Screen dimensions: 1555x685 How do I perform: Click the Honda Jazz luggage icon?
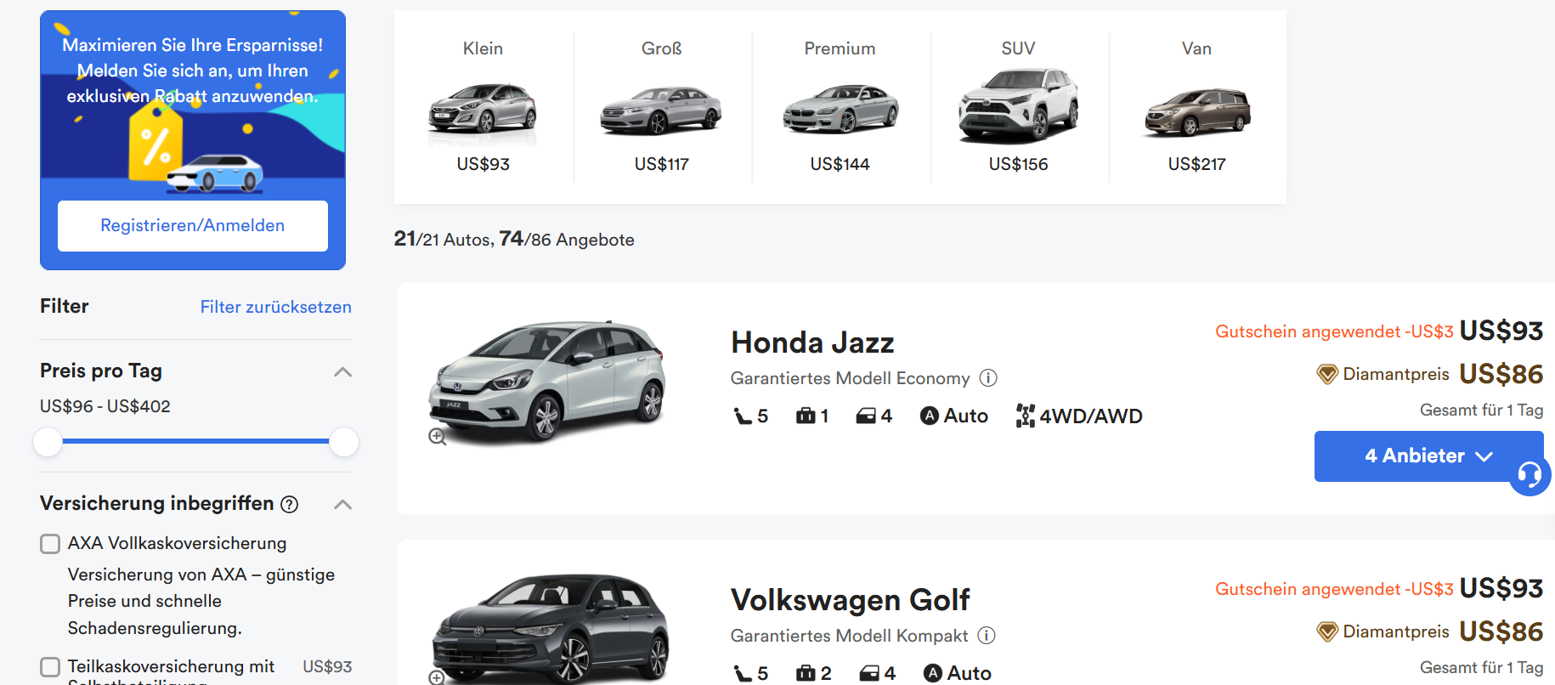[806, 416]
